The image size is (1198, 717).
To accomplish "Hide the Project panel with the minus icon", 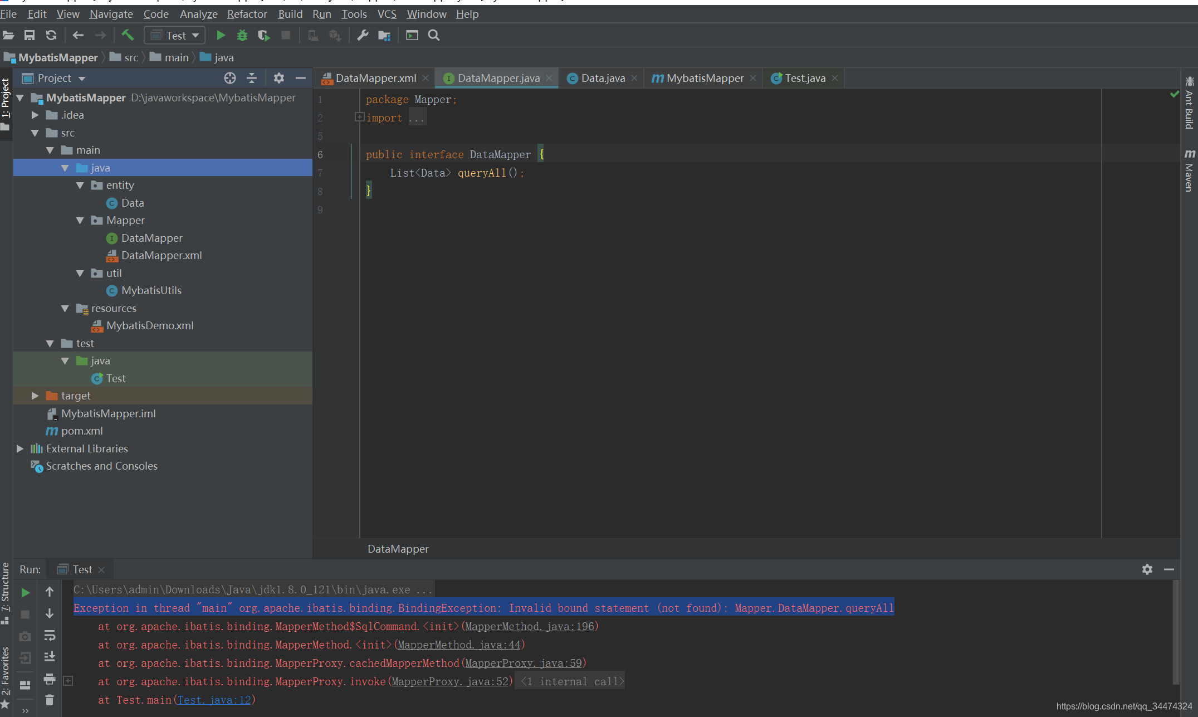I will [301, 78].
